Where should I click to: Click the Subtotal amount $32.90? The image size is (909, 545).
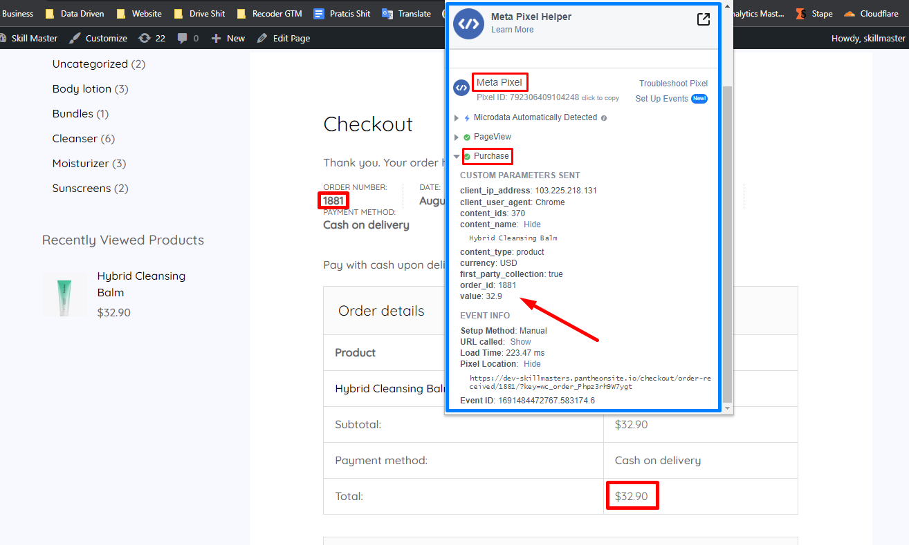pyautogui.click(x=632, y=424)
